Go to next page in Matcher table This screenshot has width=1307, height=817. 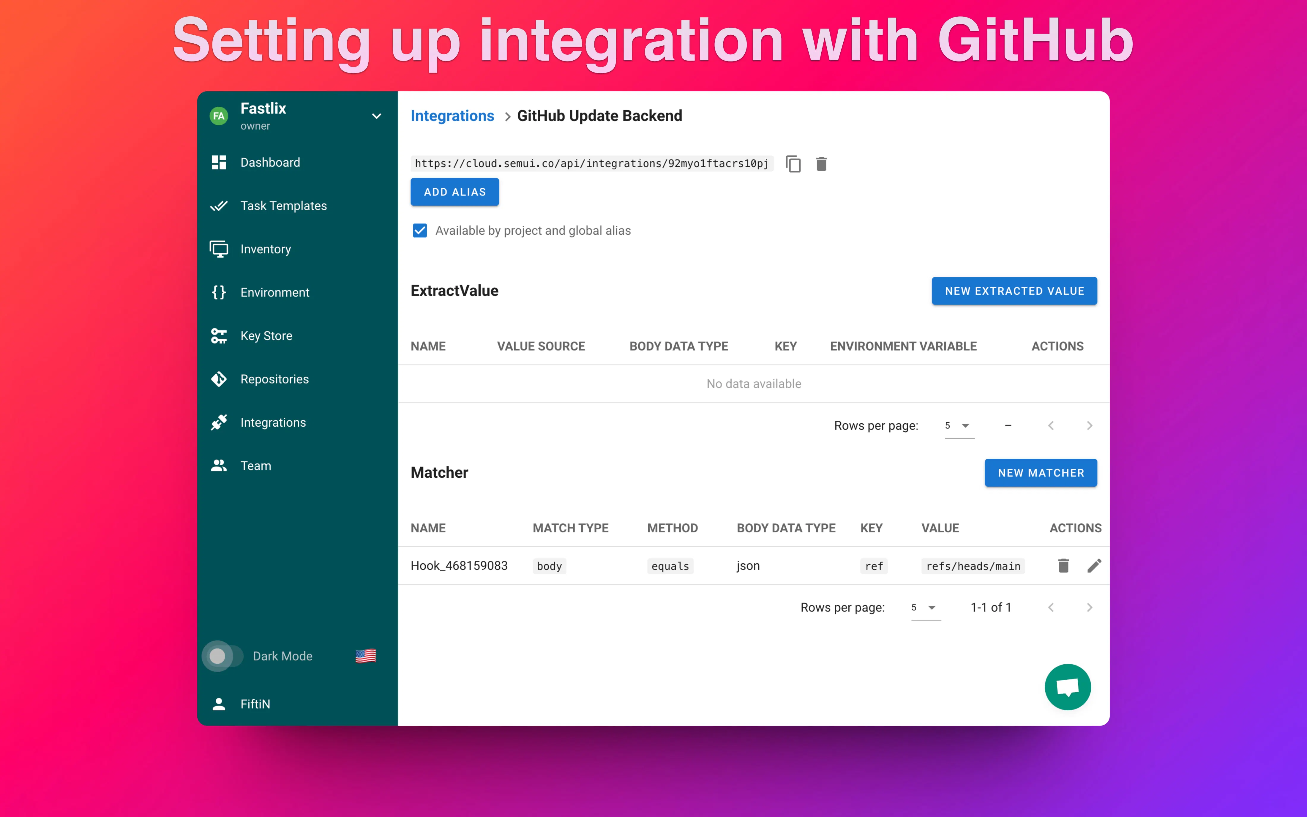coord(1089,607)
